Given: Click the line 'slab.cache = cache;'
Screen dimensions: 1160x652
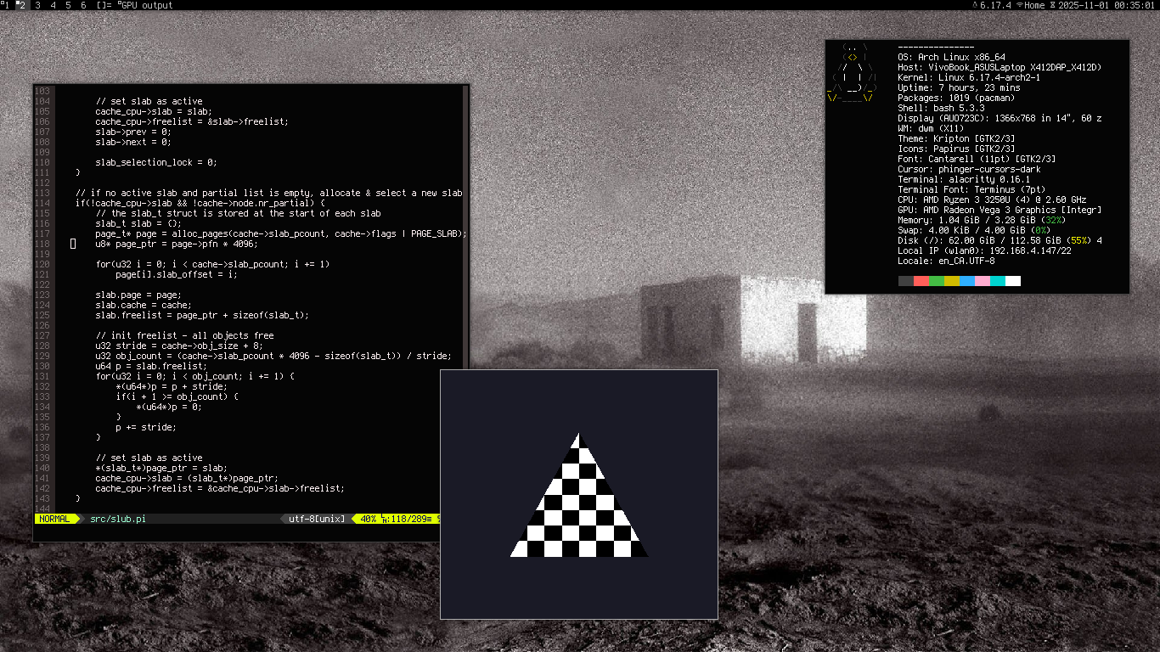Looking at the screenshot, I should [144, 305].
